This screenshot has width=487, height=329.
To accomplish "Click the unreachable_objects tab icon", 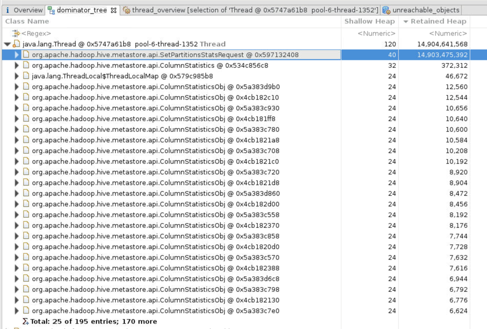I will (x=386, y=10).
